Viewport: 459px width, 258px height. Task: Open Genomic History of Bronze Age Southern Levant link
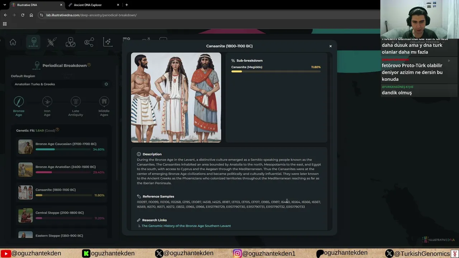[x=186, y=226]
